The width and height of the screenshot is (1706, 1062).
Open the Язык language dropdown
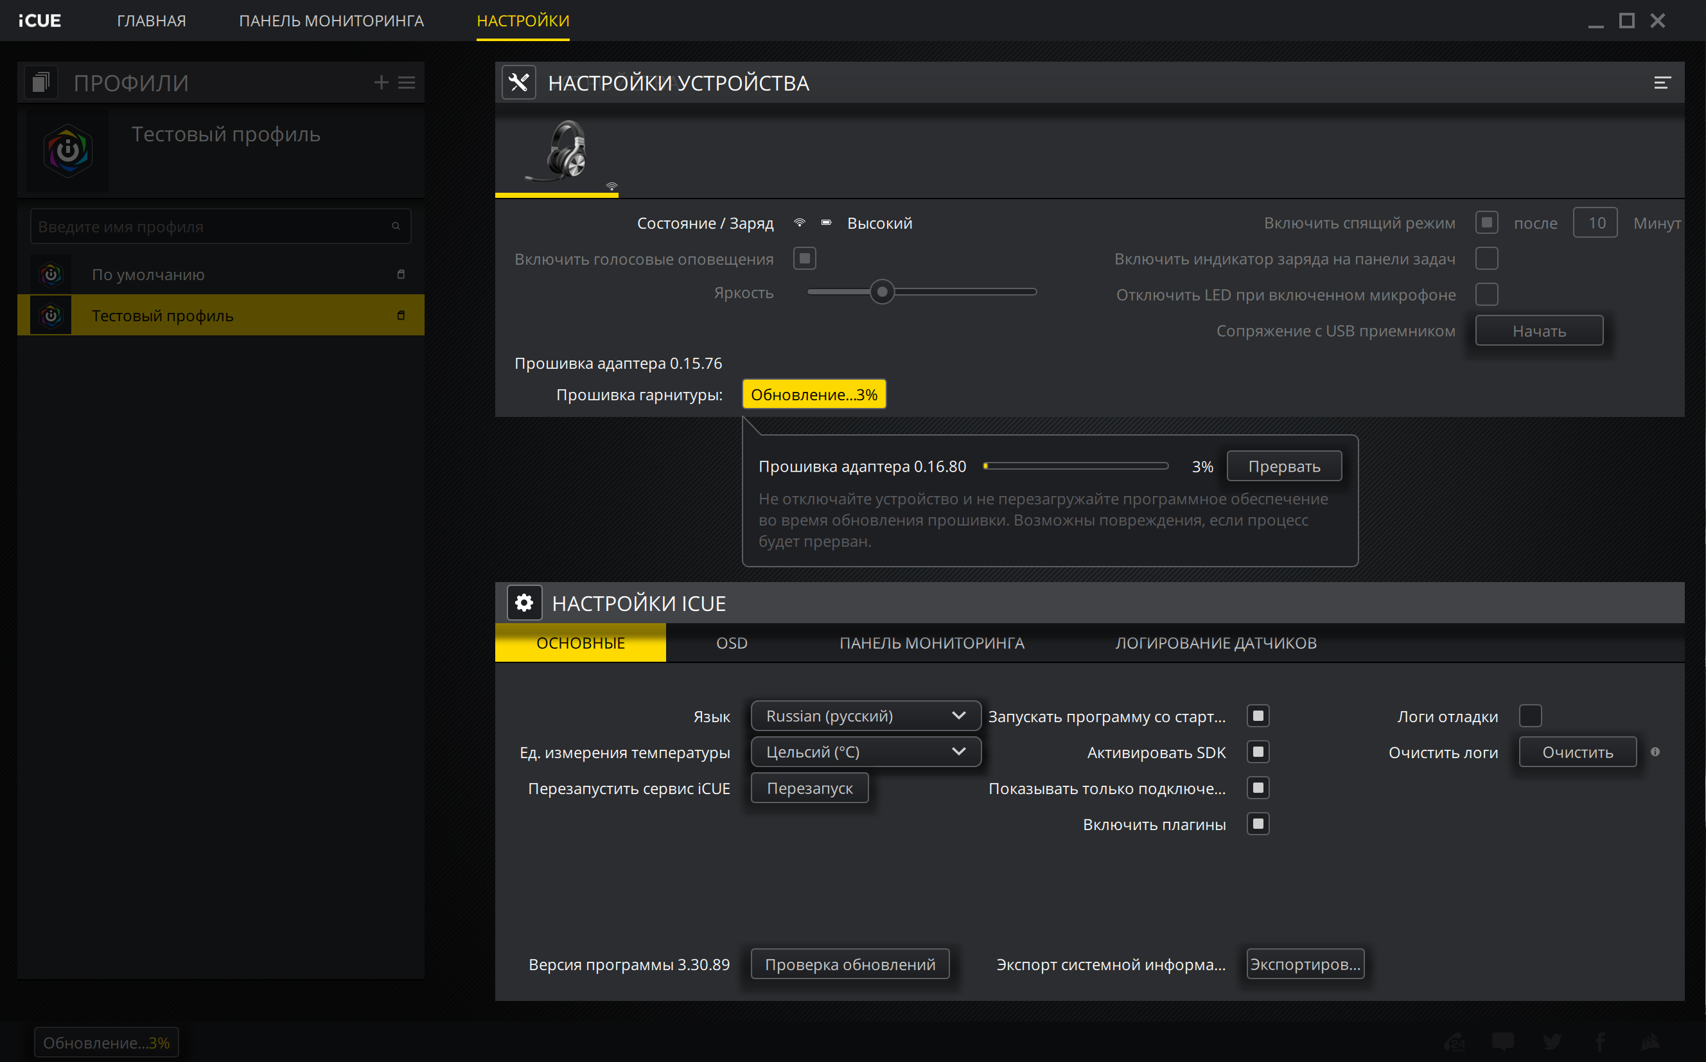click(865, 716)
